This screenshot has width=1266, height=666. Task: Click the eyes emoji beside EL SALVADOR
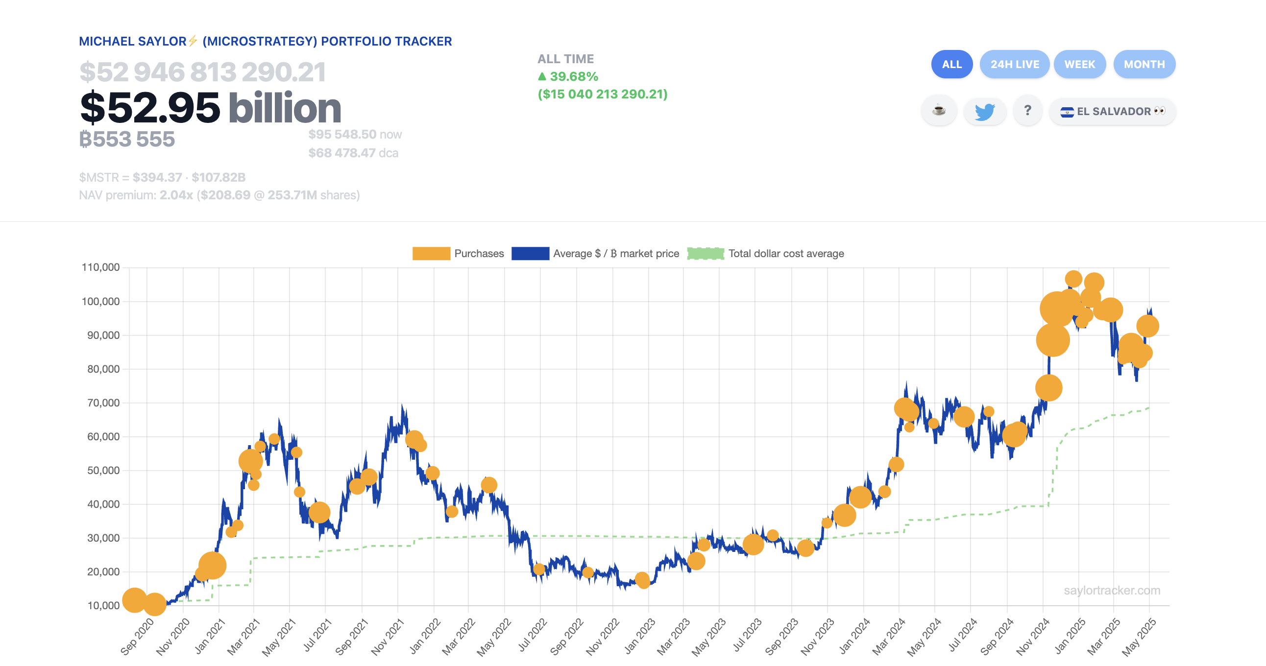click(1160, 111)
